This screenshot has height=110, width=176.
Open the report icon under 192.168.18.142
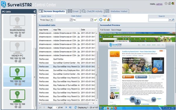click(x=20, y=84)
